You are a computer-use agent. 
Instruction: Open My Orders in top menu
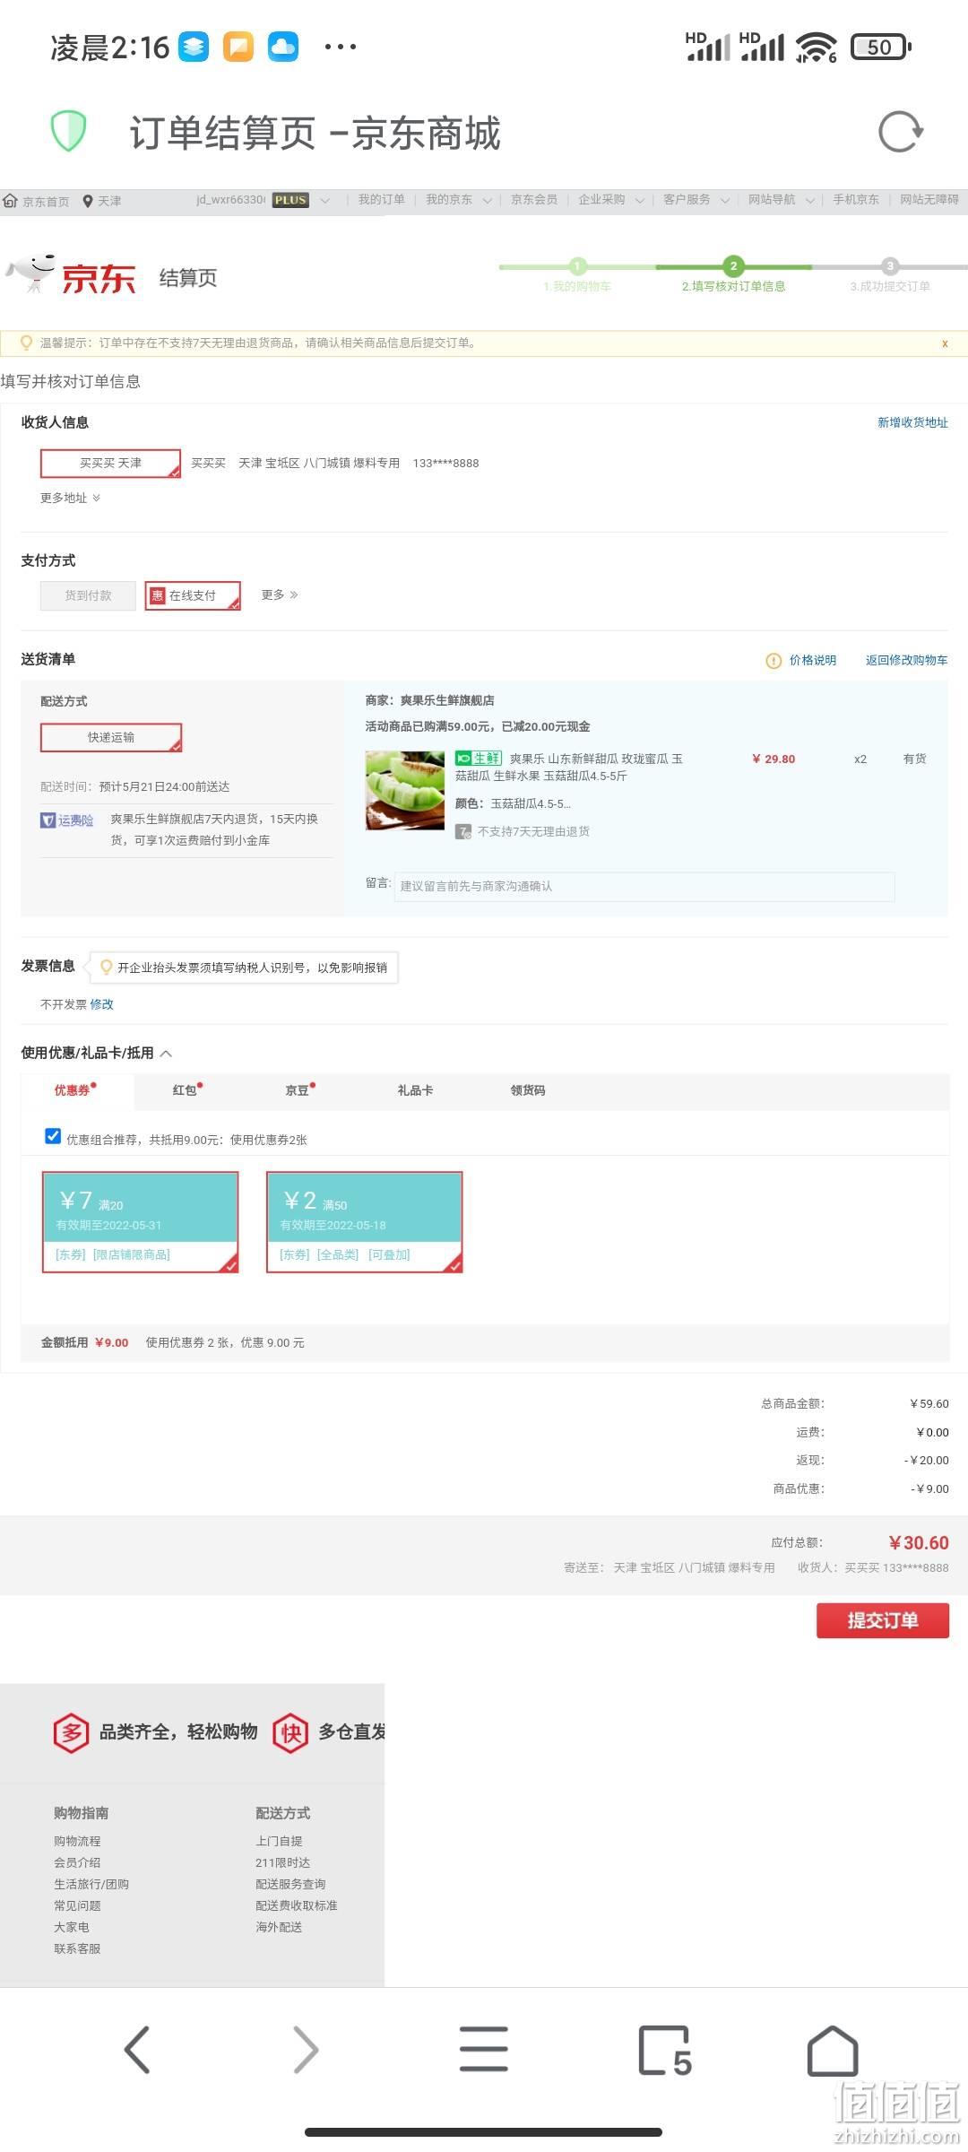382,200
